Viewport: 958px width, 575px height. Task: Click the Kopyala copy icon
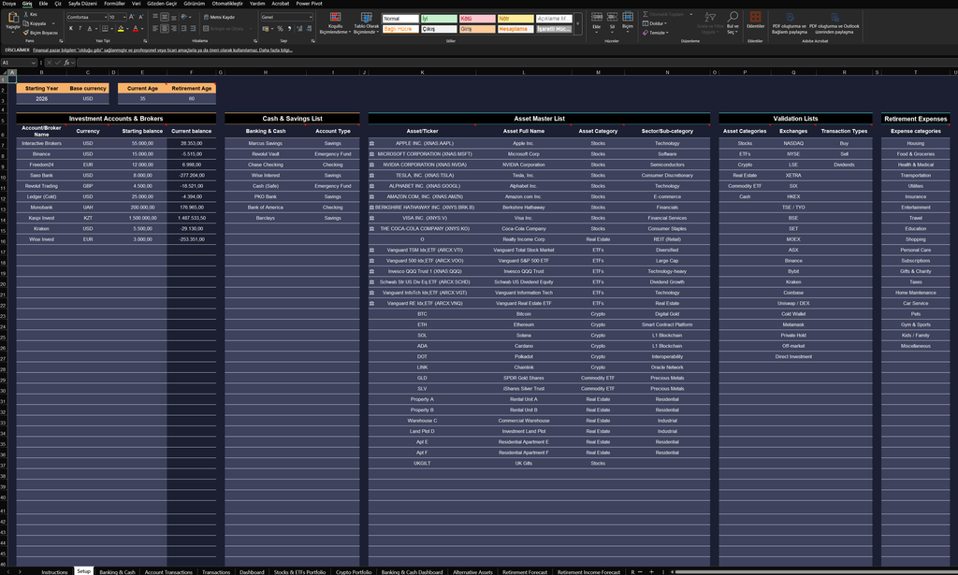coord(25,23)
